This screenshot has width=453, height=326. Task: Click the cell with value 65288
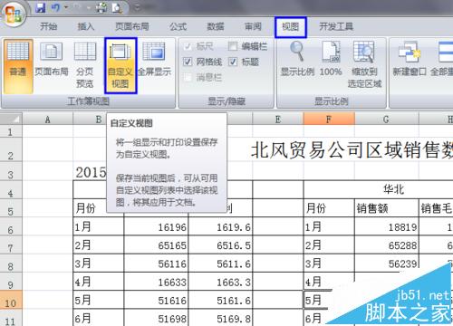[387, 245]
